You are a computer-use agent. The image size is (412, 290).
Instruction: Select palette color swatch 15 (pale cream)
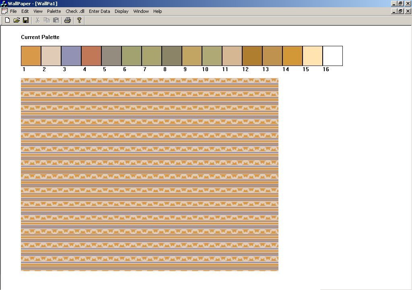[x=312, y=56]
